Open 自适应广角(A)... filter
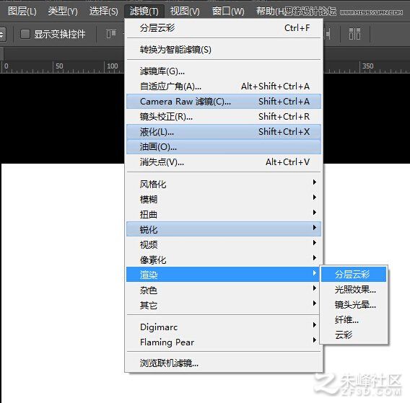 pyautogui.click(x=224, y=87)
